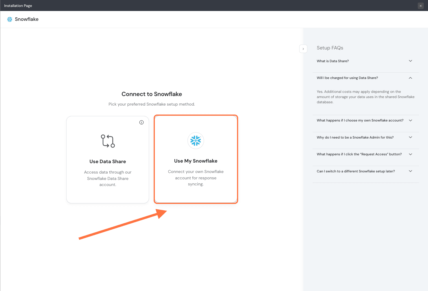428x291 pixels.
Task: Expand chevron for "What is Data Share?"
Action: [410, 61]
